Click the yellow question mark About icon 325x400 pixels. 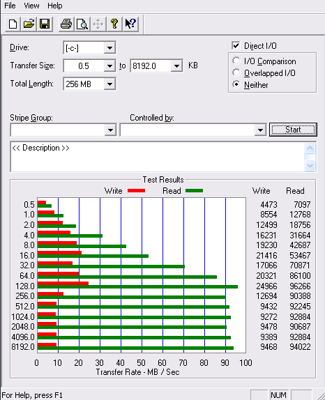(x=114, y=24)
